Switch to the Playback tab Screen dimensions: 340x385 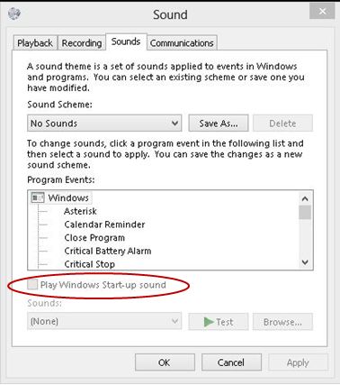(35, 43)
